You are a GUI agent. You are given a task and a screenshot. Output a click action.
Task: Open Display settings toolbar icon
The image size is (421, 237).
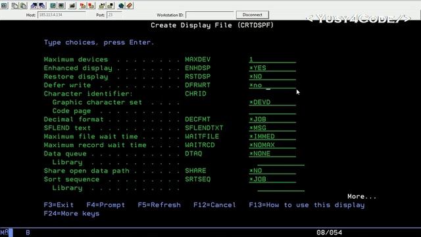(53, 5)
